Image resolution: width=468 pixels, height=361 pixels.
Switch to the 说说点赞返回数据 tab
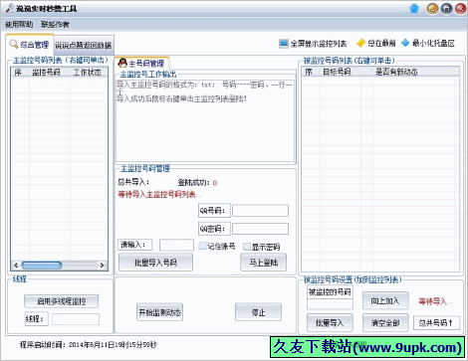84,45
